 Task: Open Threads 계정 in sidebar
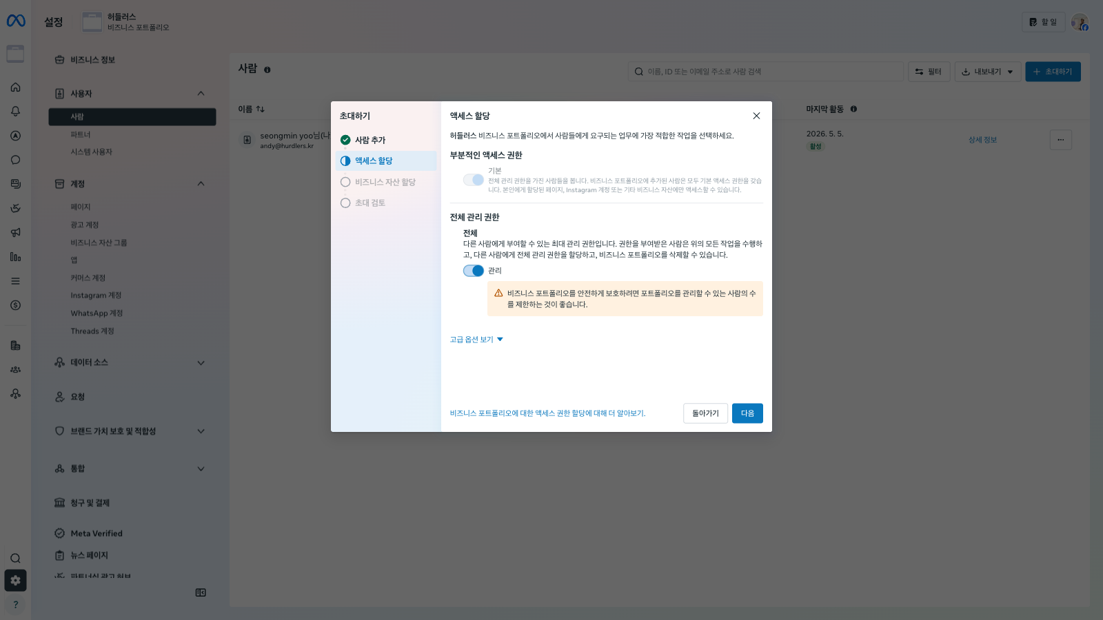pos(92,331)
